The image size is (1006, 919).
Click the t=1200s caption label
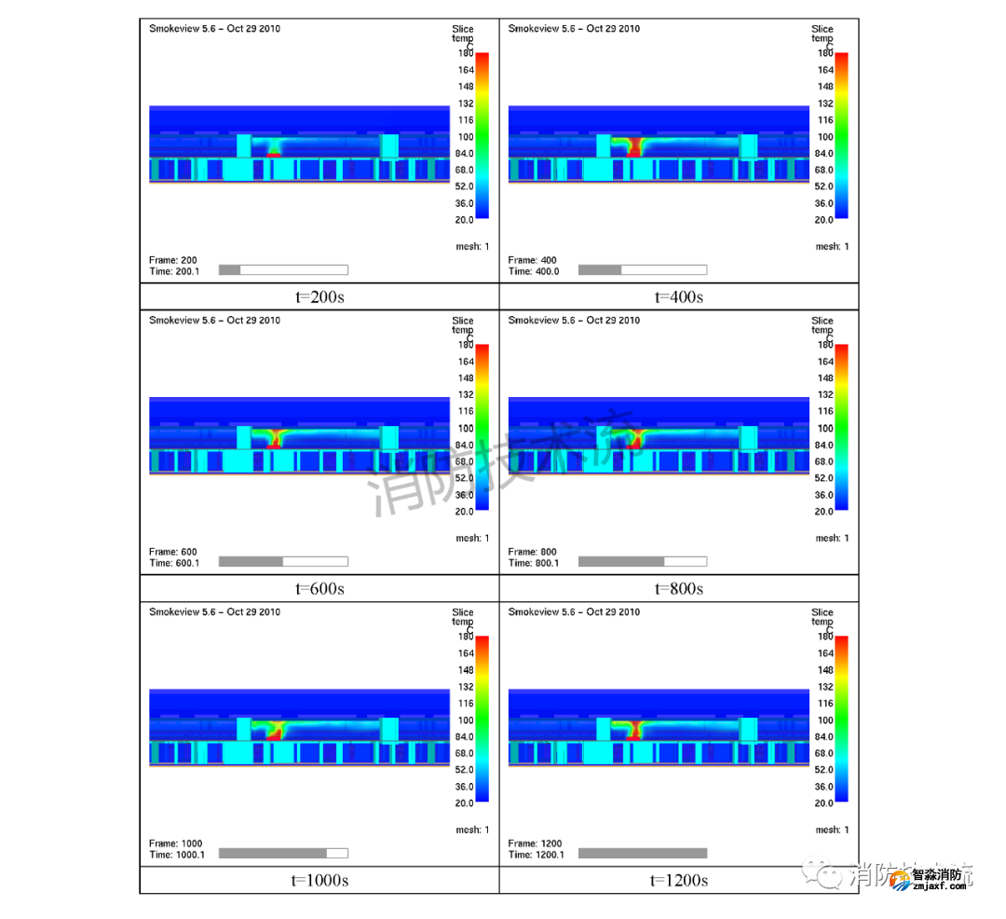tap(679, 881)
